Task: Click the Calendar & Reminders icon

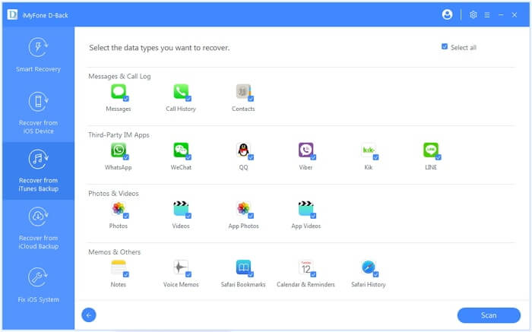Action: click(306, 267)
